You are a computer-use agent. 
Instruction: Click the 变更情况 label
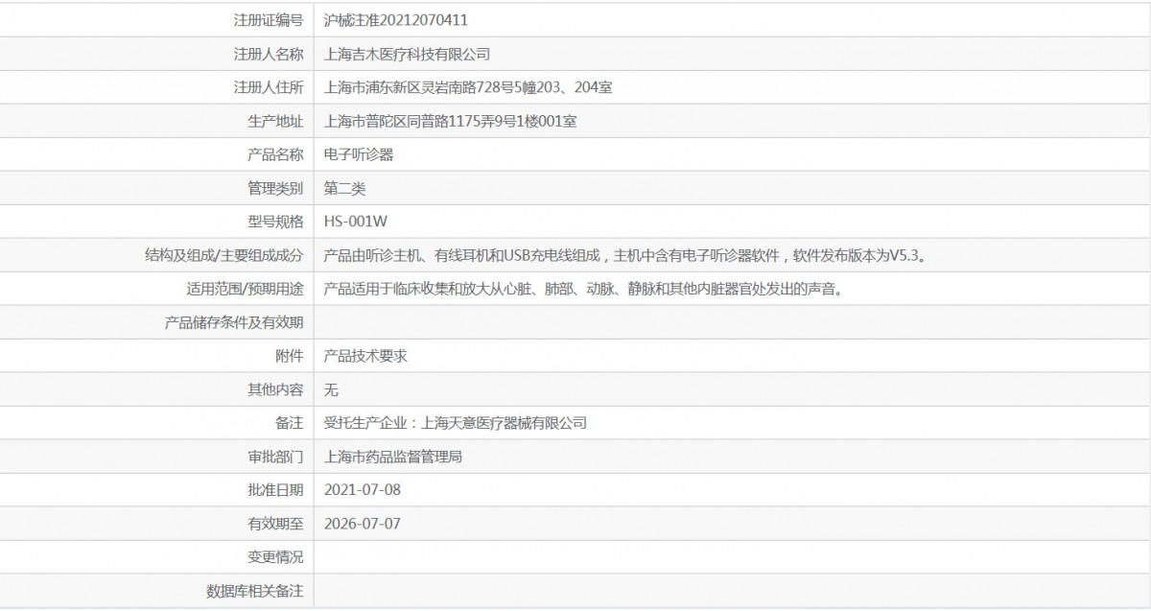click(275, 557)
